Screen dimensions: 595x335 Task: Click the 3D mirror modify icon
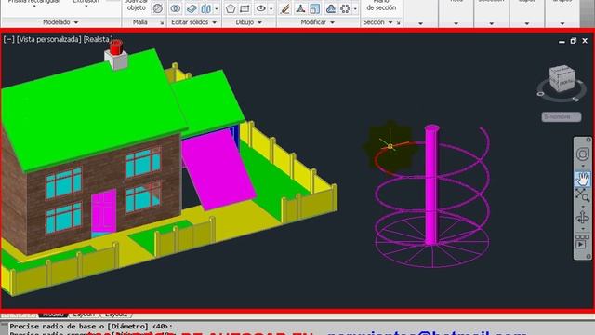(331, 8)
